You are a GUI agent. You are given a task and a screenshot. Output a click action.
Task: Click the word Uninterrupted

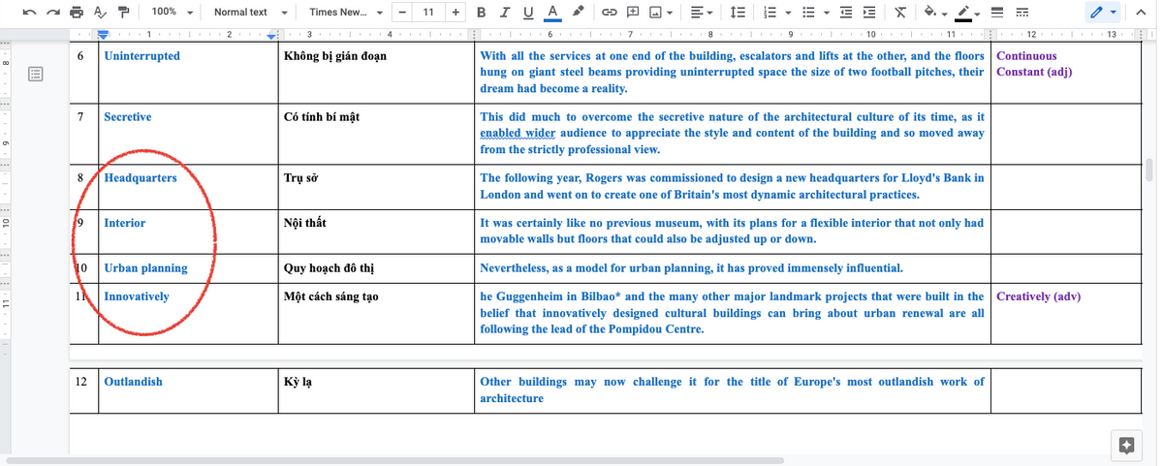click(x=142, y=56)
